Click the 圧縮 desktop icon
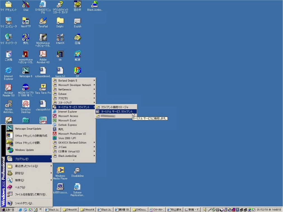The height and width of the screenshot is (212, 283). tap(77, 39)
